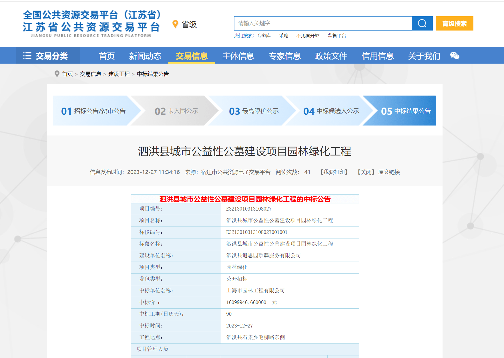
Task: Click the 省级 level selector text
Action: point(189,25)
